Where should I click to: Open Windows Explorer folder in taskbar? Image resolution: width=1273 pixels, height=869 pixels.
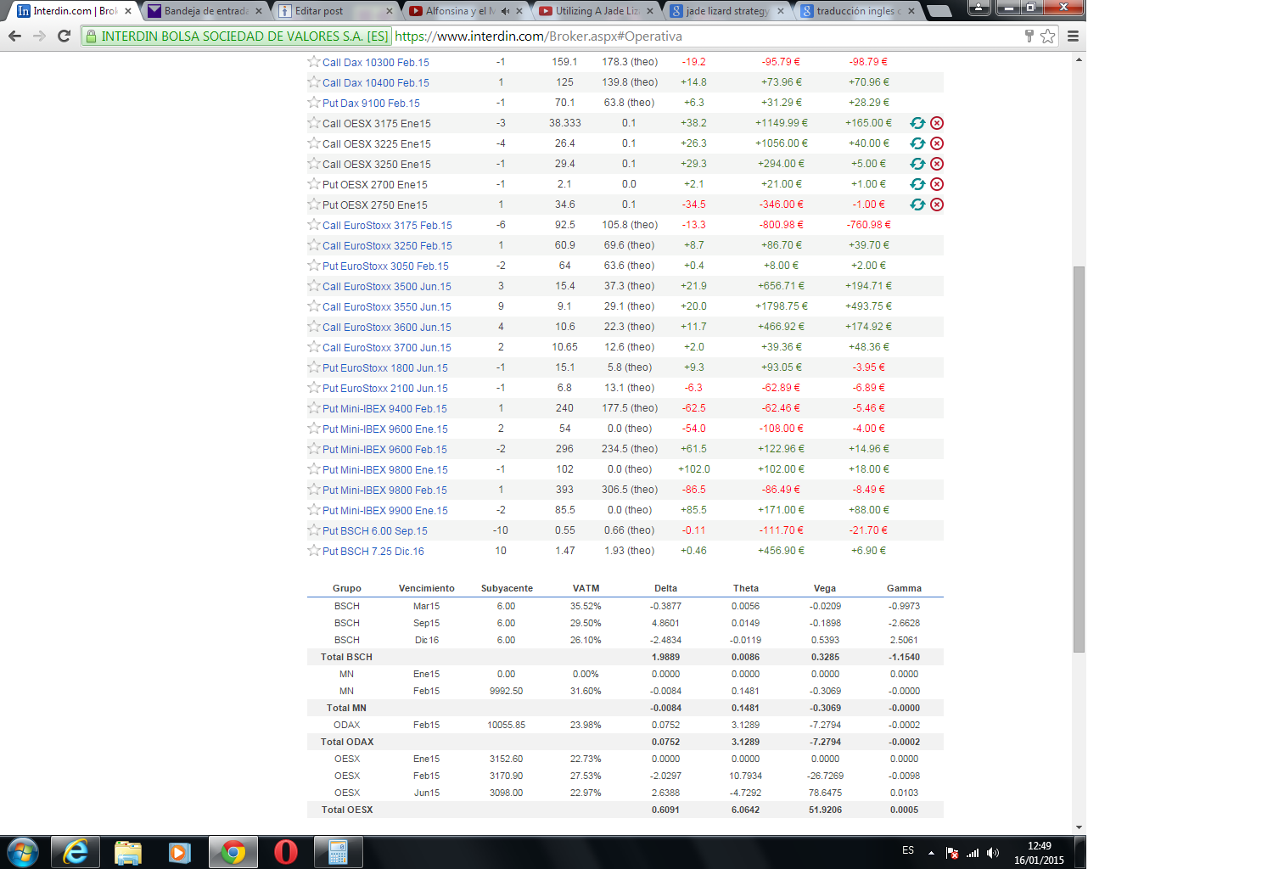click(128, 852)
